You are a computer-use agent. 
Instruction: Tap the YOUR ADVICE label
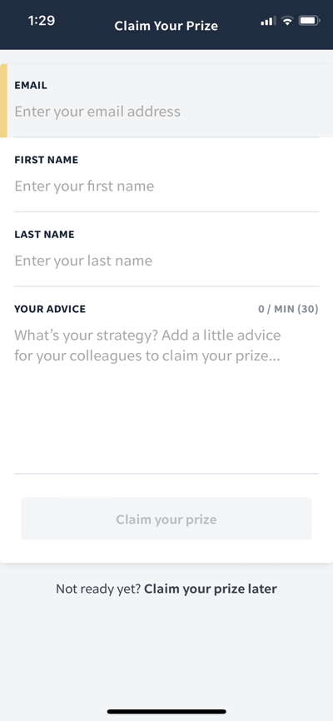[x=50, y=309]
